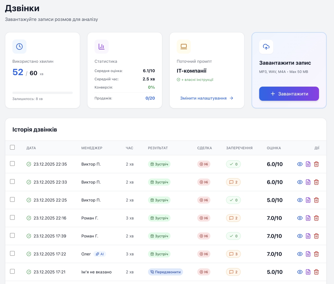
Task: Click the laptop icon in prompt card
Action: coord(184,47)
